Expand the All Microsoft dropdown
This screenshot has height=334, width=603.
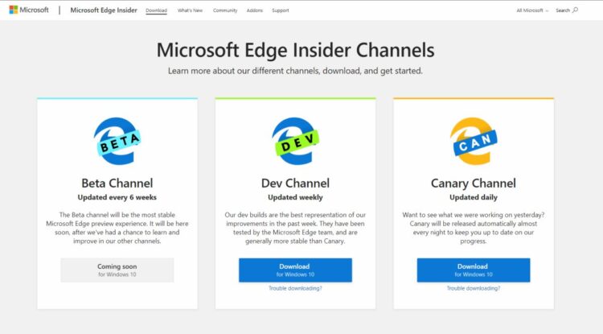[x=532, y=10]
